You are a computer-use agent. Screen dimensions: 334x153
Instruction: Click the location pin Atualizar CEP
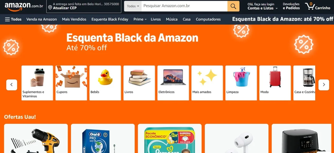84,6
